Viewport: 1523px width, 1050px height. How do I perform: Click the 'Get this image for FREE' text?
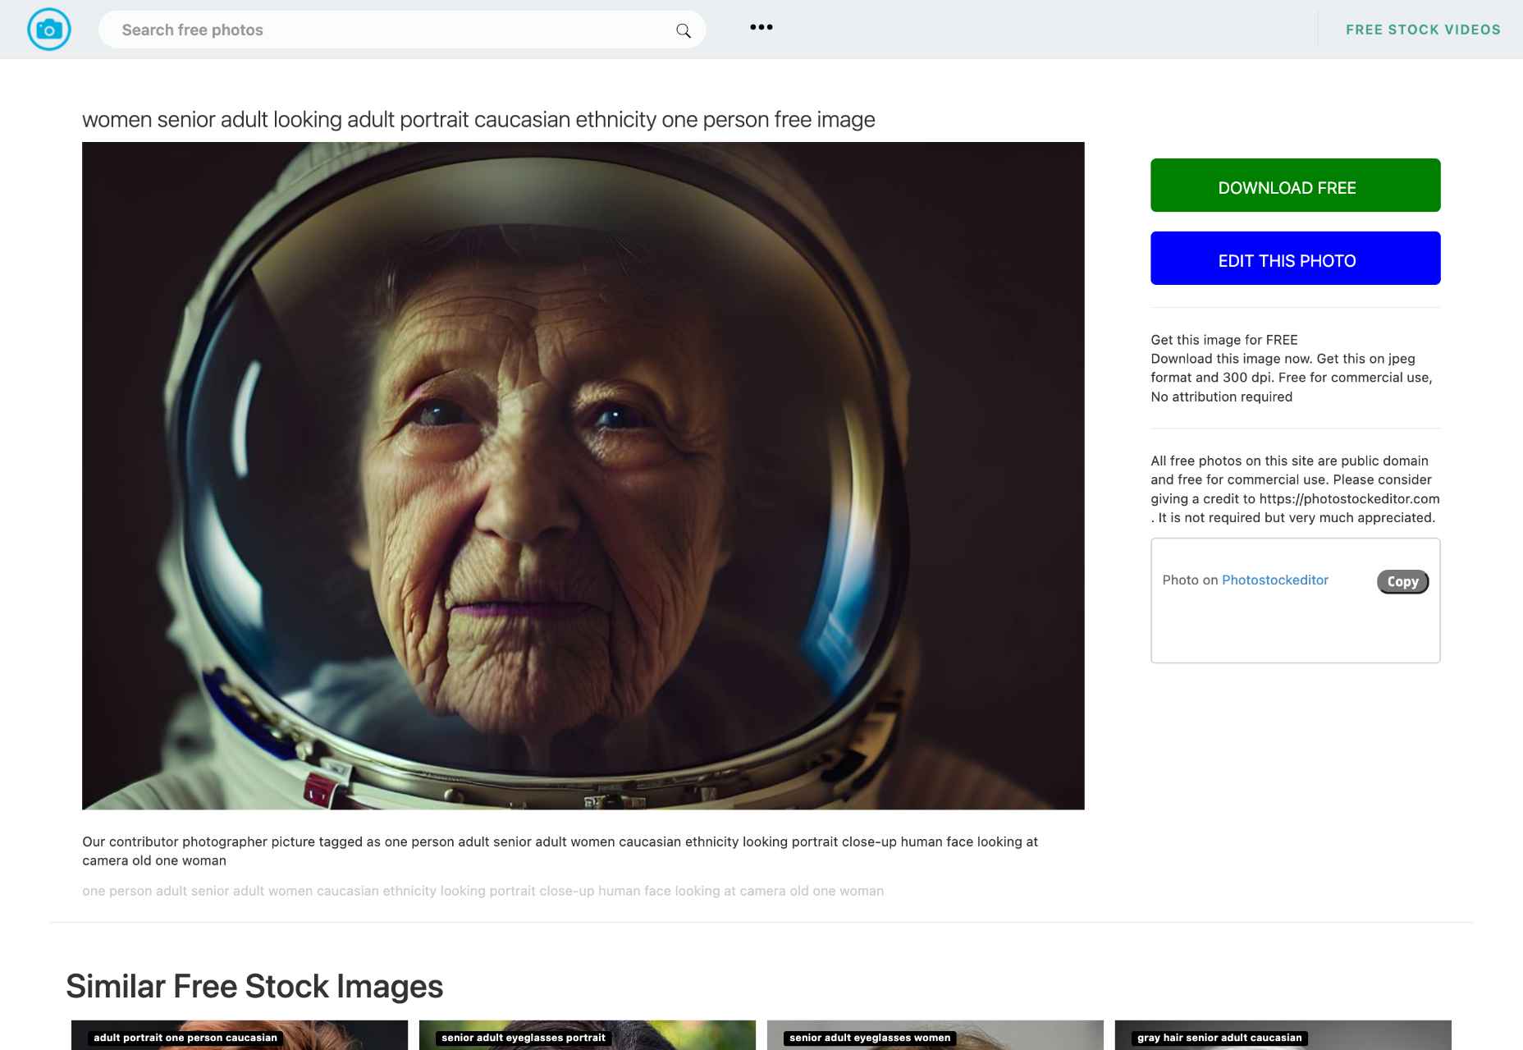click(1223, 340)
